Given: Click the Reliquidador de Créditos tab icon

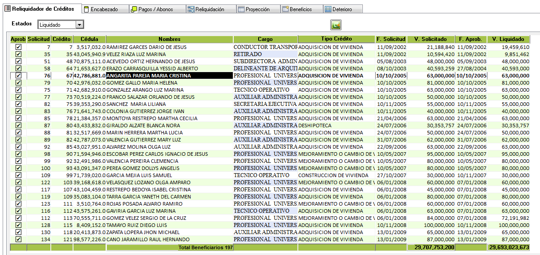Looking at the screenshot, I should [x=7, y=9].
